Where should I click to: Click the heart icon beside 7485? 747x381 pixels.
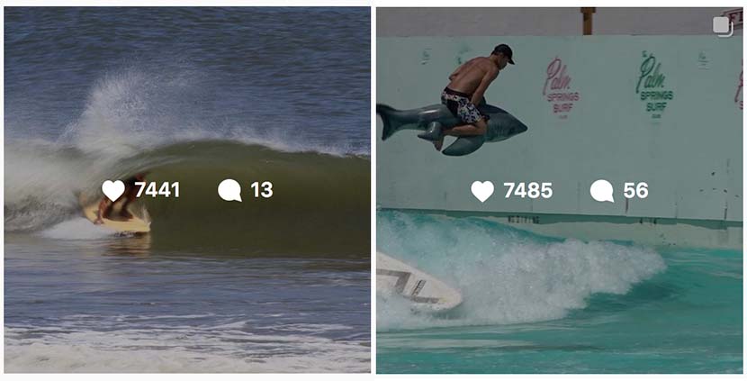[482, 191]
